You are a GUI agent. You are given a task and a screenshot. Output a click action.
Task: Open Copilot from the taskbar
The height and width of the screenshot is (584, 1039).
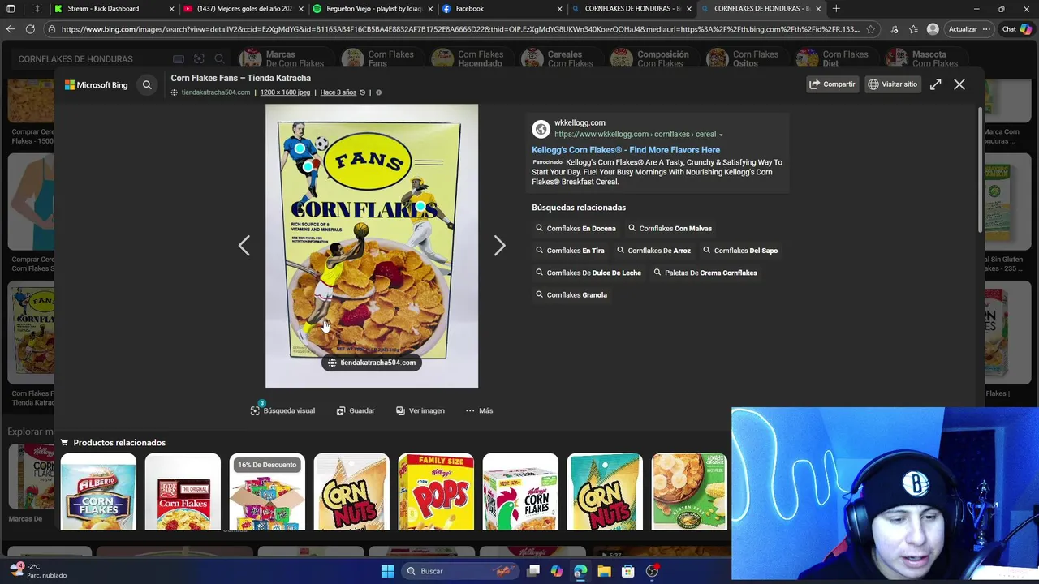(556, 571)
